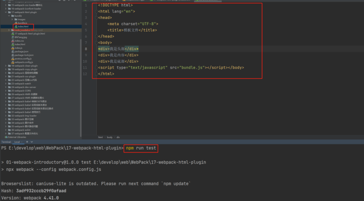Expand the 32-webpack-img-loader folder
Viewport: 364px width, 201px height.
click(6, 116)
